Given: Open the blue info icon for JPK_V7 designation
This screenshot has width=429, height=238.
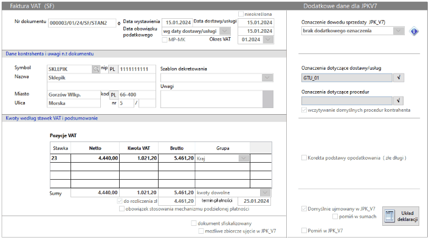Looking at the screenshot, I should click(414, 31).
